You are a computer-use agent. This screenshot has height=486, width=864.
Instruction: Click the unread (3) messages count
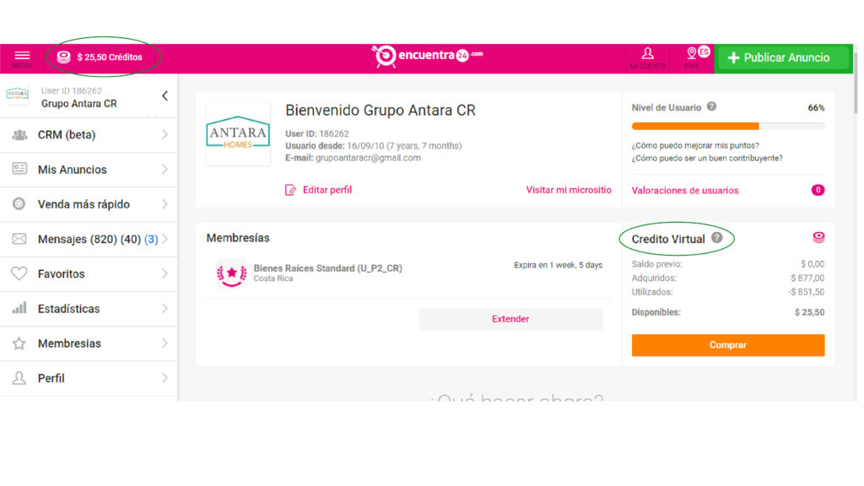[151, 239]
